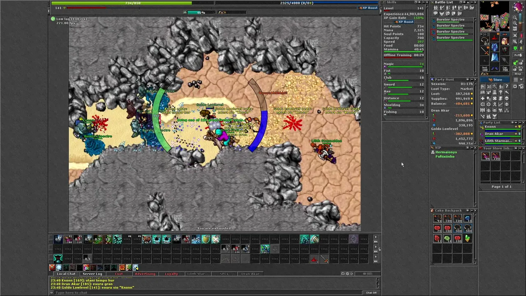This screenshot has width=526, height=296.
Task: Click the golden shield action bar spell
Action: click(x=205, y=239)
